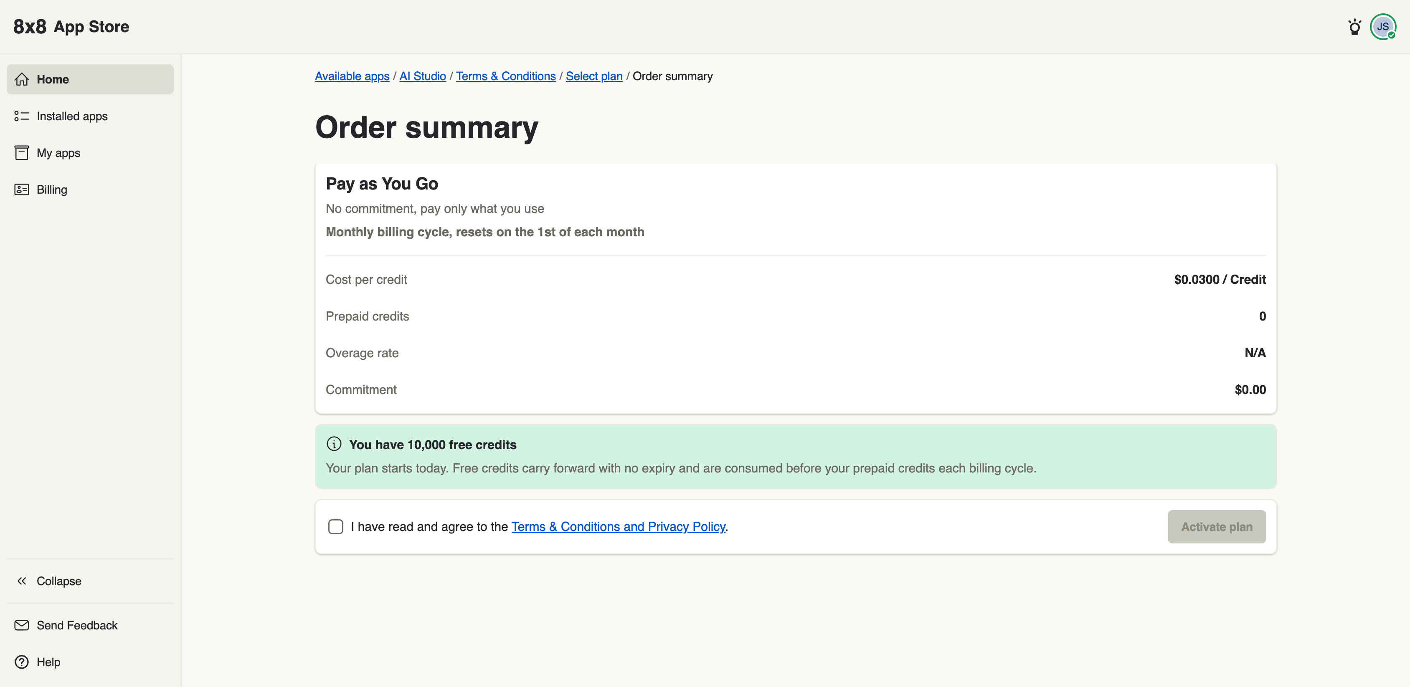1410x687 pixels.
Task: Open Terms & Conditions and Privacy Policy link
Action: coord(618,527)
